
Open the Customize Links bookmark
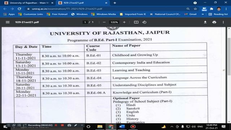[30, 14]
